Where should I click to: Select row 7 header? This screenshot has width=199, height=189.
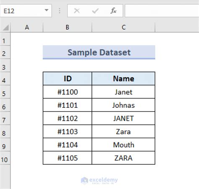tap(5, 118)
